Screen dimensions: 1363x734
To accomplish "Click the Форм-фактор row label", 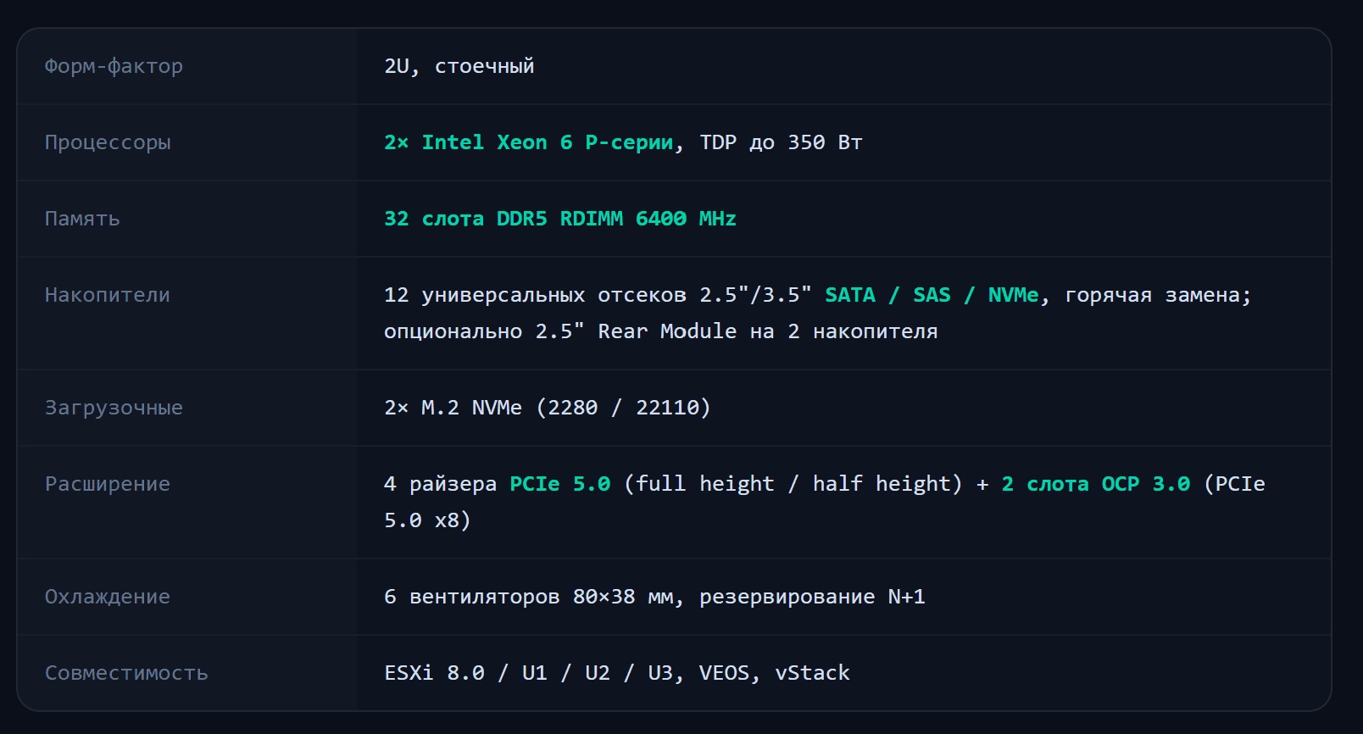I will pos(114,66).
